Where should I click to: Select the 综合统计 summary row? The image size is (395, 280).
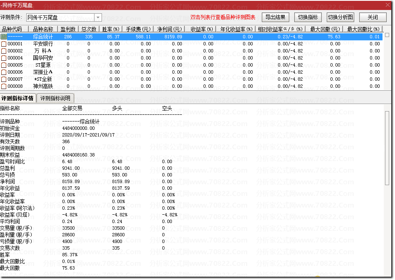tap(191, 37)
